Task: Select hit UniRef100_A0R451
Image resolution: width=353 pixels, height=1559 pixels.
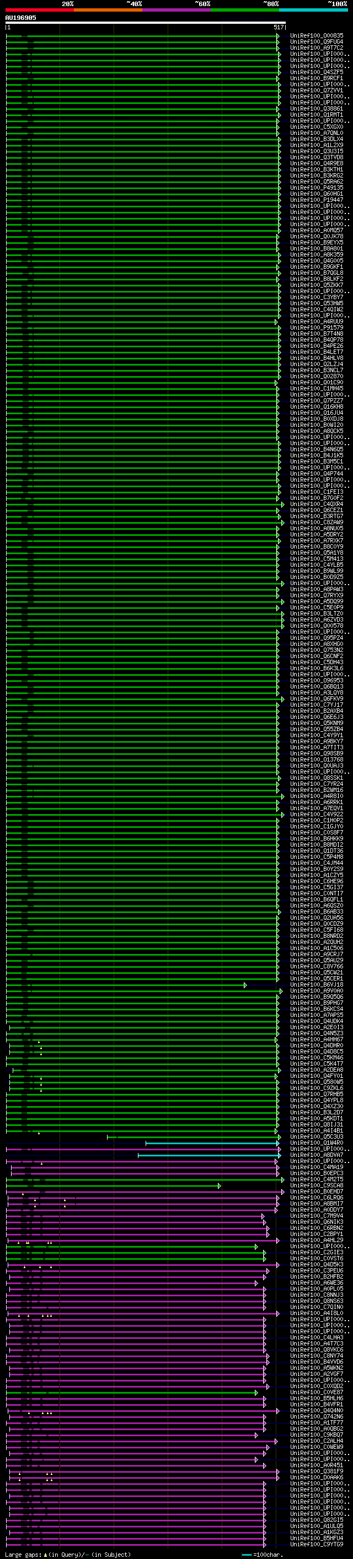Action: (316, 1465)
